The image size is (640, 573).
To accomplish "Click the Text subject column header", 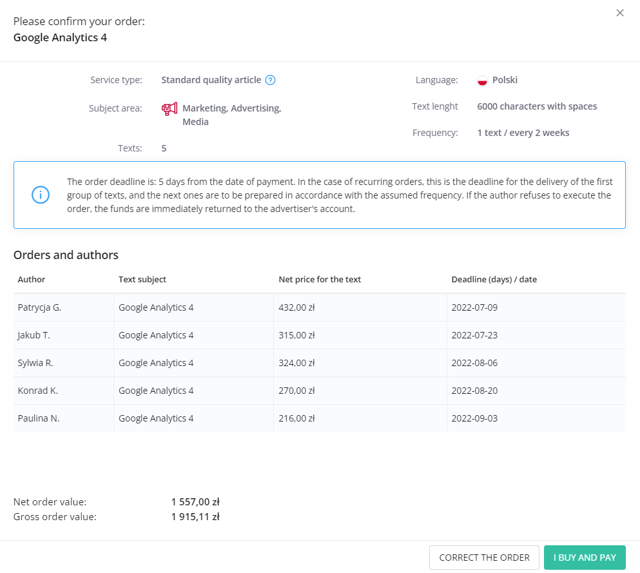I will (x=142, y=280).
